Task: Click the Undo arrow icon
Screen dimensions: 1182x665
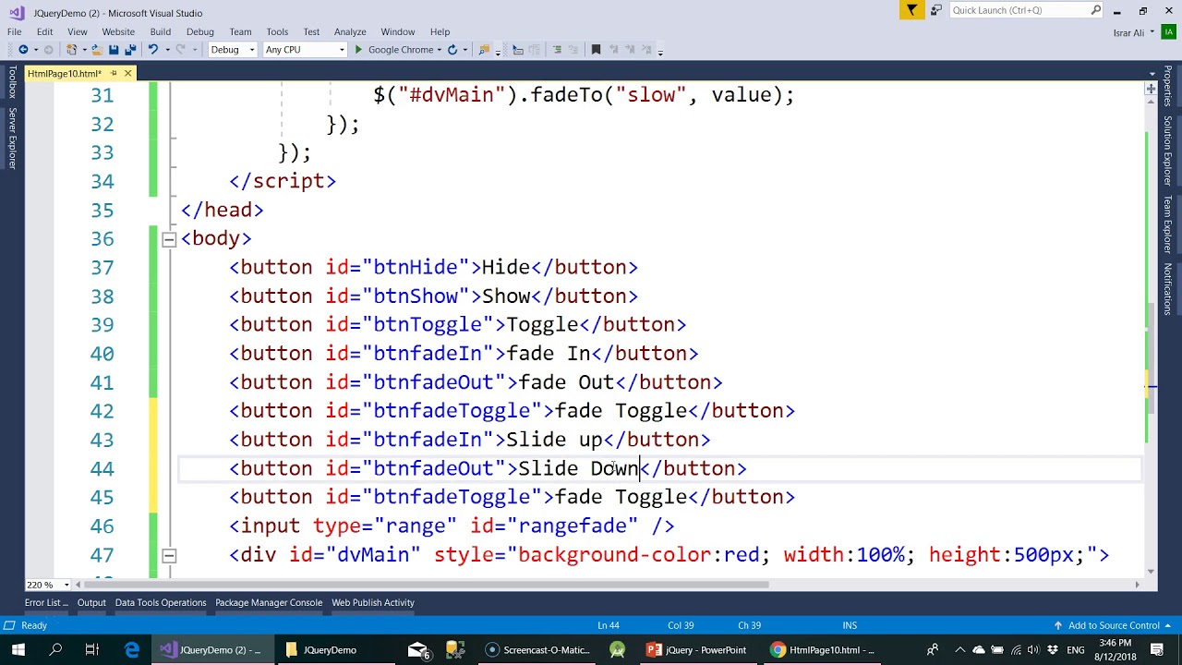Action: click(153, 50)
